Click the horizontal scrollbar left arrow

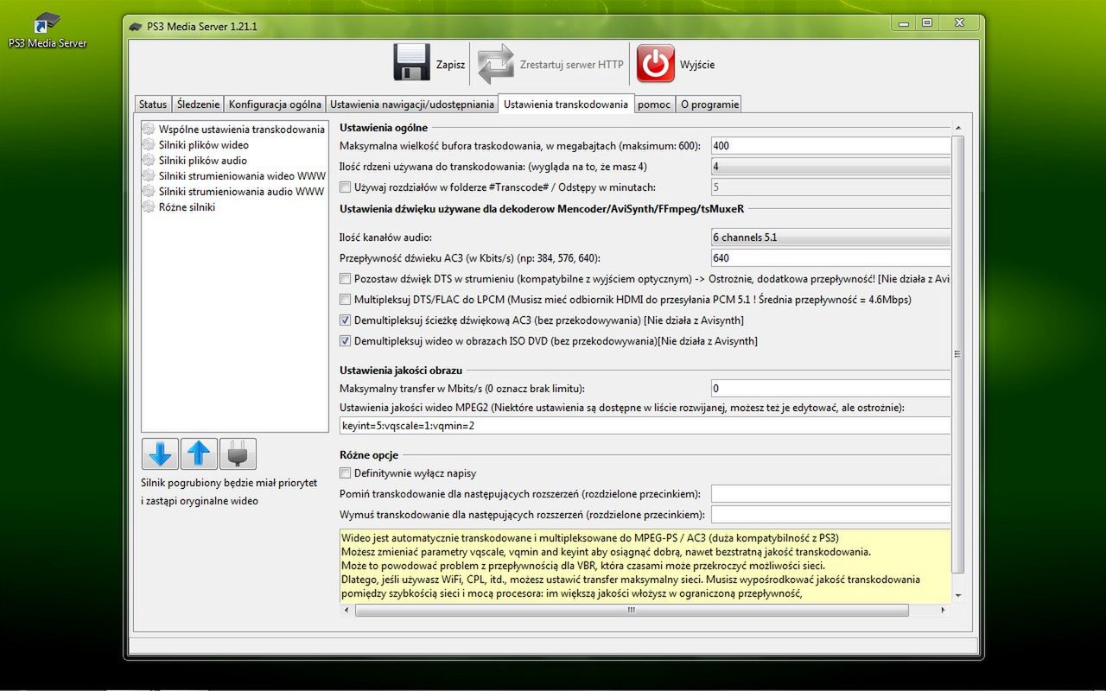point(347,610)
